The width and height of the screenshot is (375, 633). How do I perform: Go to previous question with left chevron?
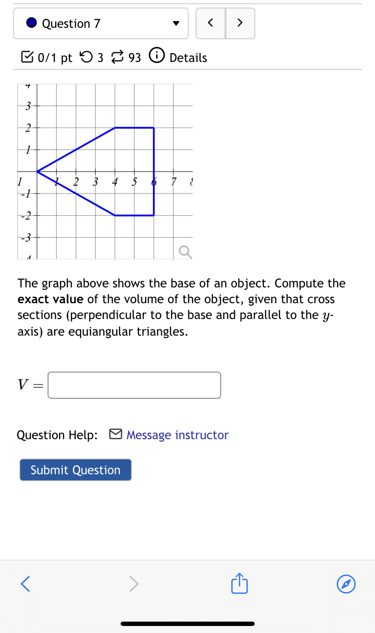211,23
